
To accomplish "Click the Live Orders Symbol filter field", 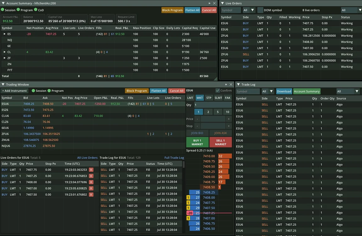I will [231, 10].
